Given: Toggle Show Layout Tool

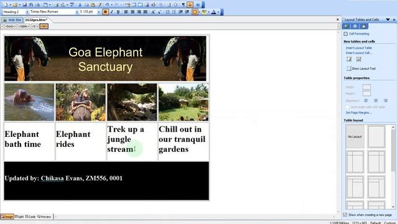Looking at the screenshot, I should [361, 68].
